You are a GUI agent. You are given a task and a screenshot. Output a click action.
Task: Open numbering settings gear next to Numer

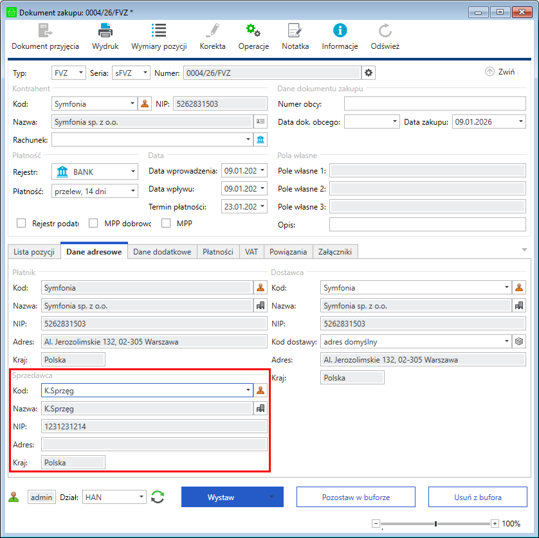coord(369,73)
